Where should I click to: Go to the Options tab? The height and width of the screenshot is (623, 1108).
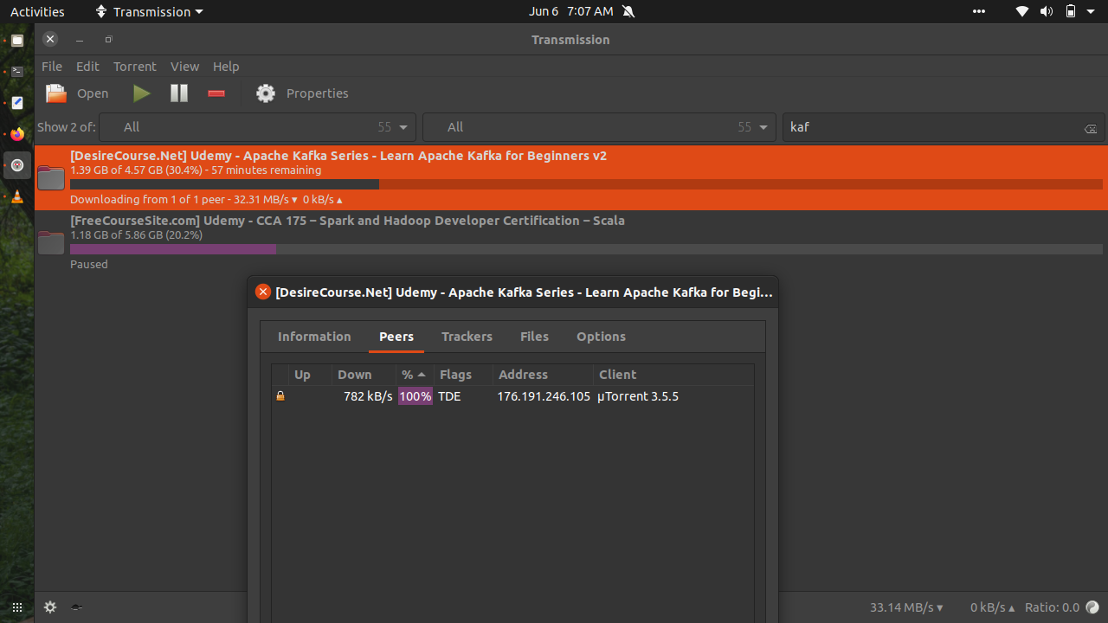point(601,337)
